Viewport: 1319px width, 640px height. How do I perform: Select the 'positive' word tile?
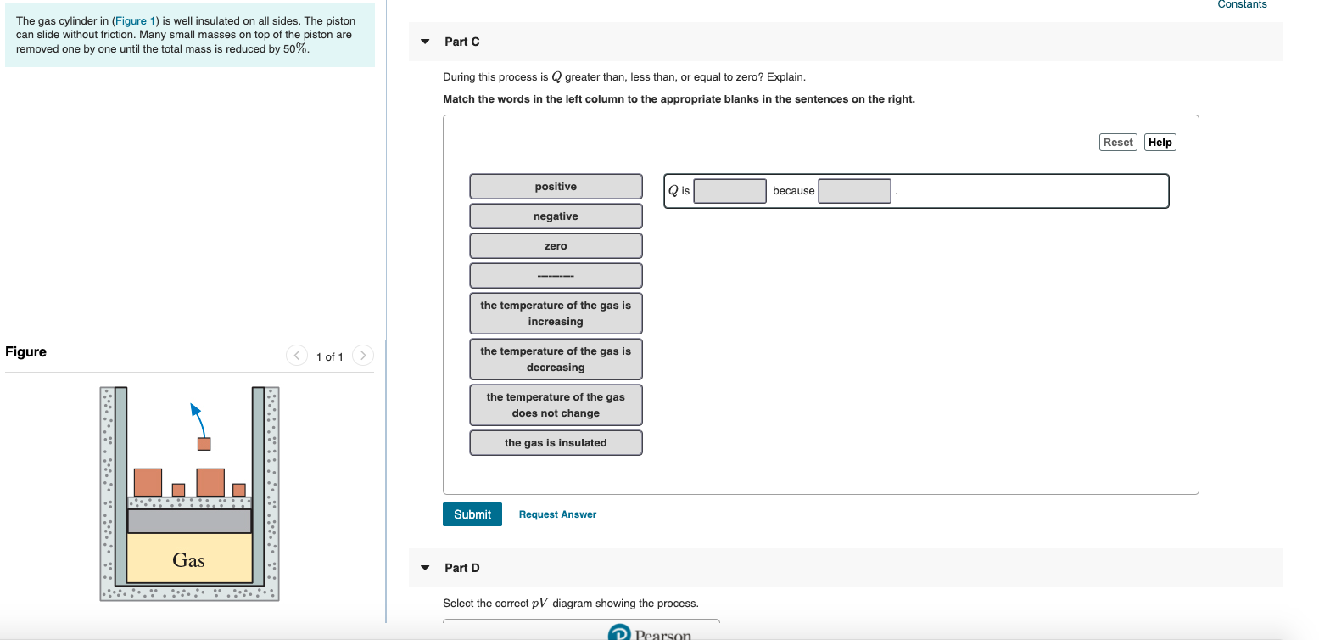pyautogui.click(x=555, y=186)
